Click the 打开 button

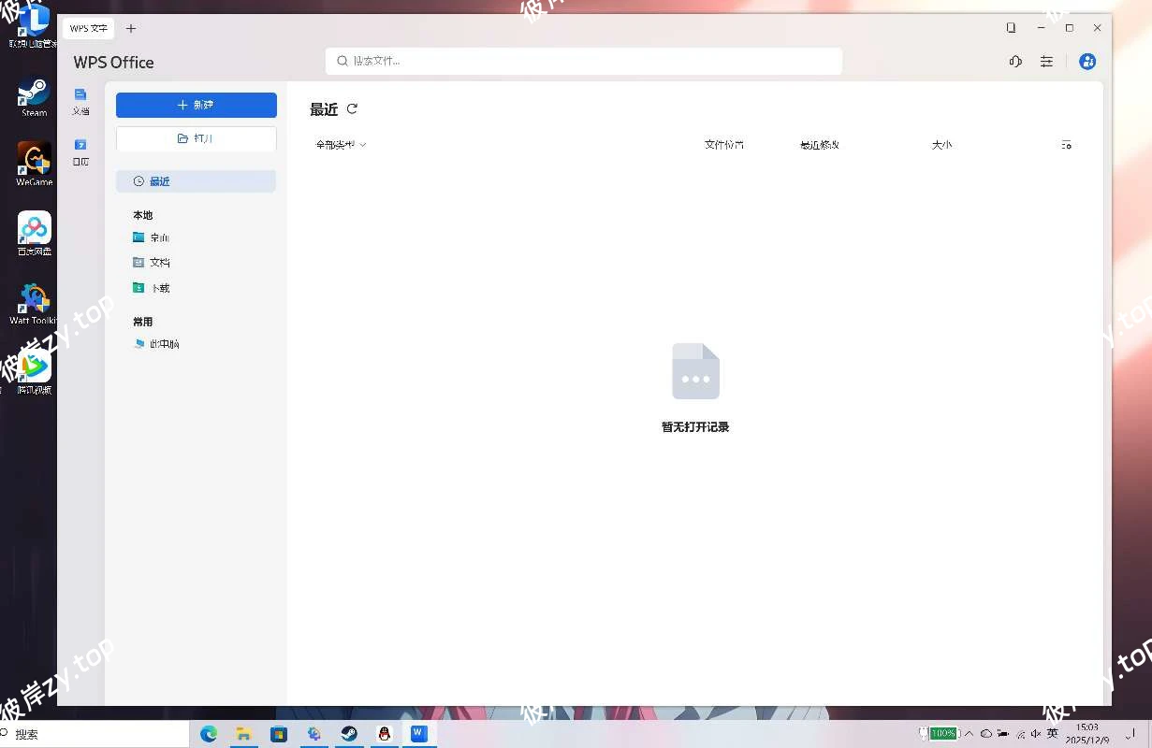(x=196, y=138)
